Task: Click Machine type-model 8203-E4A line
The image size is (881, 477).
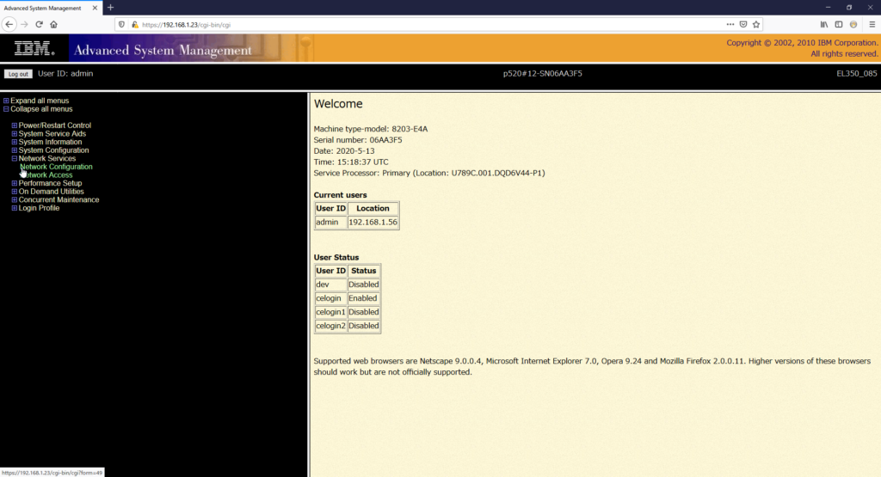Action: tap(371, 129)
